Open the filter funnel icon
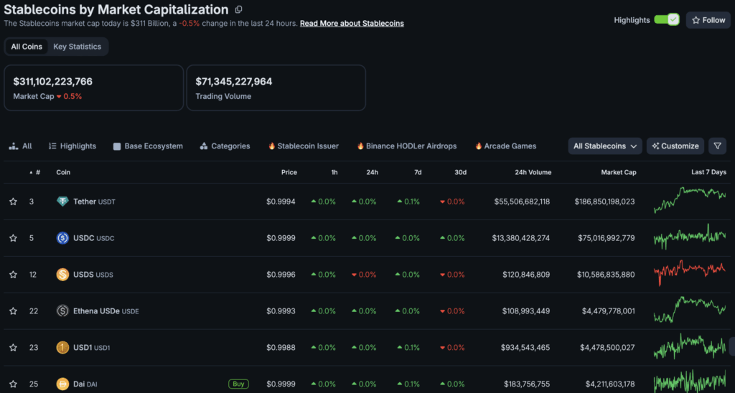 717,146
